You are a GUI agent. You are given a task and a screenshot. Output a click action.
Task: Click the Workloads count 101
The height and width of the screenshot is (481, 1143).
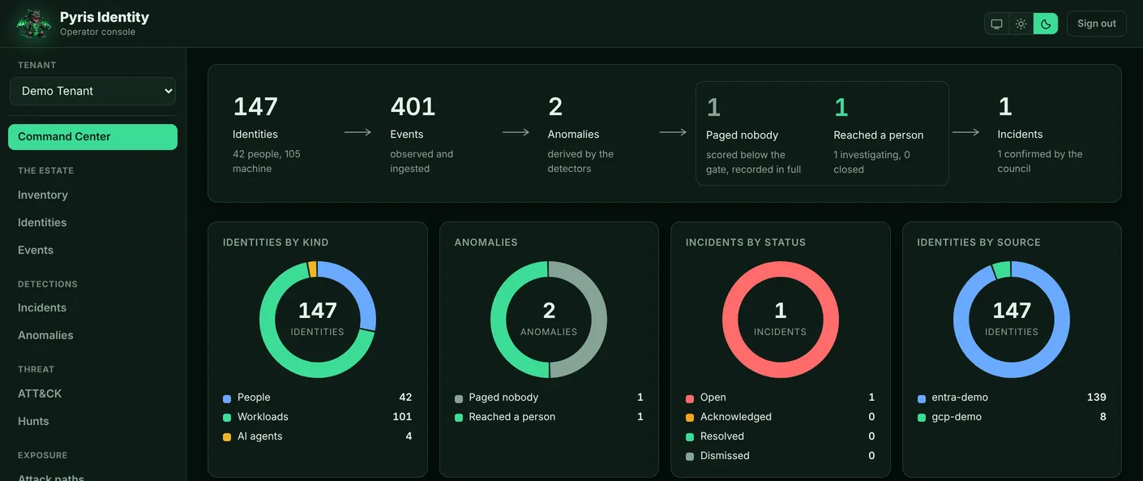[402, 417]
